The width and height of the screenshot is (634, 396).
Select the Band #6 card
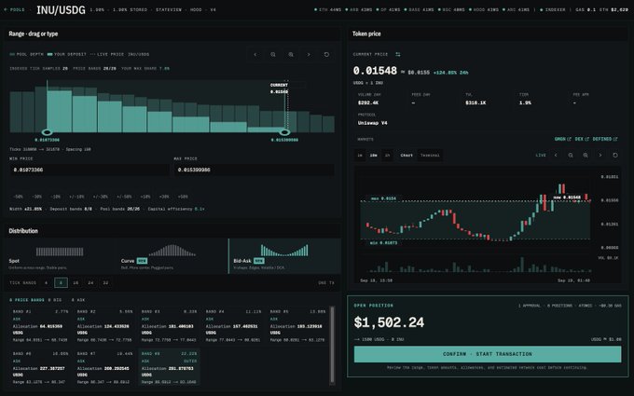[x=40, y=367]
